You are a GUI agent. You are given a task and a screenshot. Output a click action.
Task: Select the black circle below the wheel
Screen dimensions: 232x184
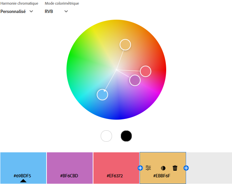coord(126,136)
